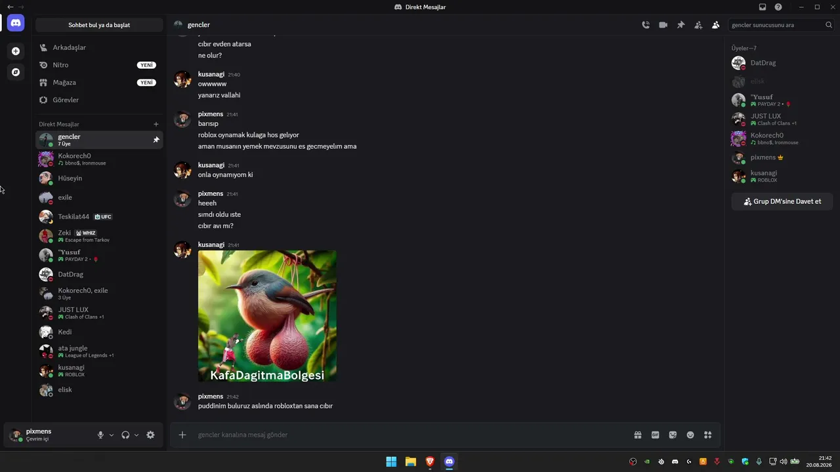Click pixmens avatar on 21:42 message
The image size is (840, 472).
pos(182,401)
